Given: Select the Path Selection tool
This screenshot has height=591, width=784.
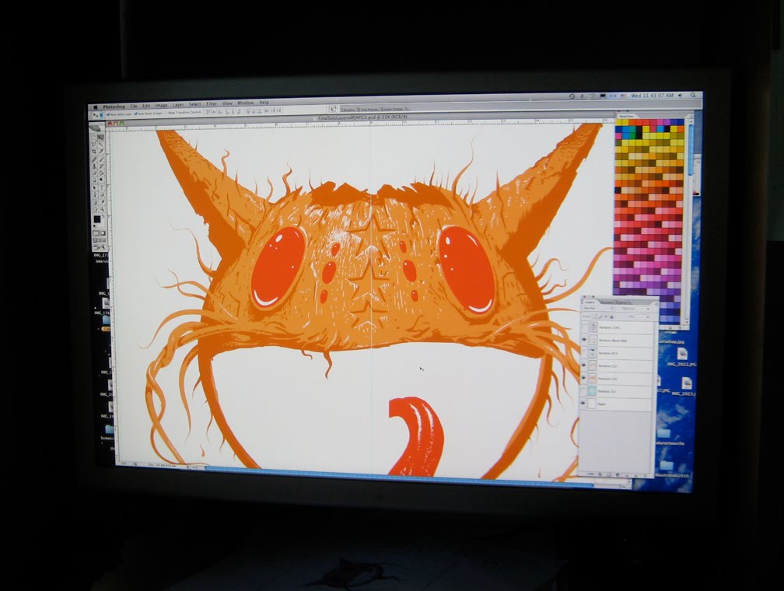Looking at the screenshot, I should pyautogui.click(x=94, y=187).
